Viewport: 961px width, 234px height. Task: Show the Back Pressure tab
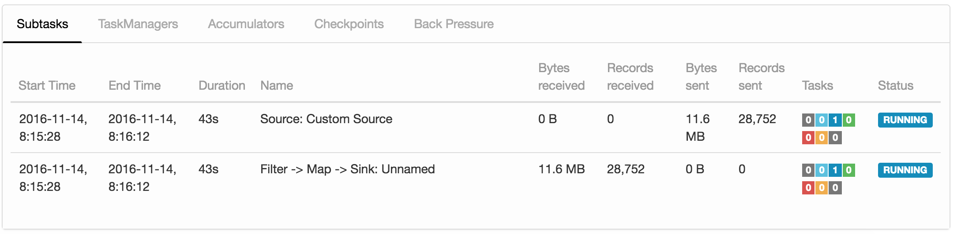tap(454, 24)
